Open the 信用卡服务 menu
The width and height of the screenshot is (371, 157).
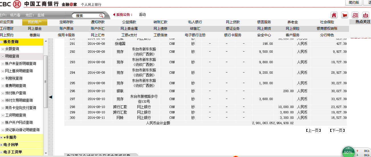point(66,35)
